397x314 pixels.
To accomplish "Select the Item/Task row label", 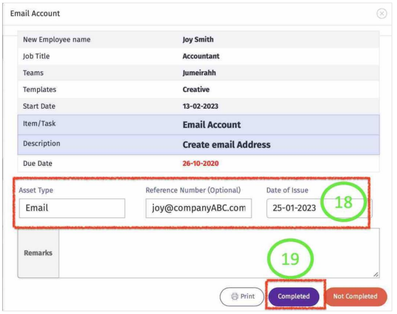I will pyautogui.click(x=42, y=125).
